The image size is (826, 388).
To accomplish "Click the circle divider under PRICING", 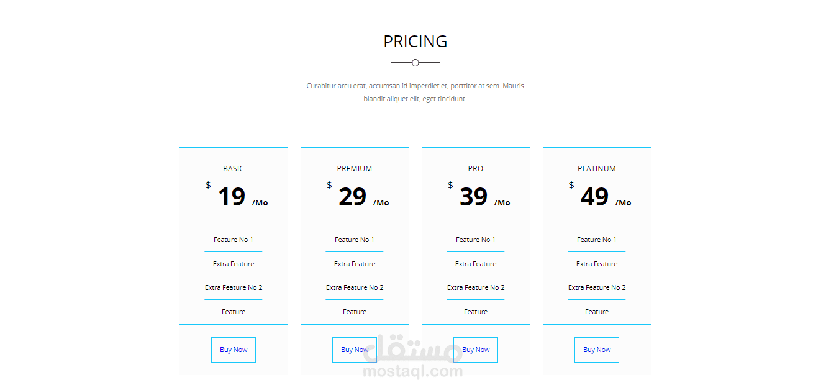I will point(415,63).
